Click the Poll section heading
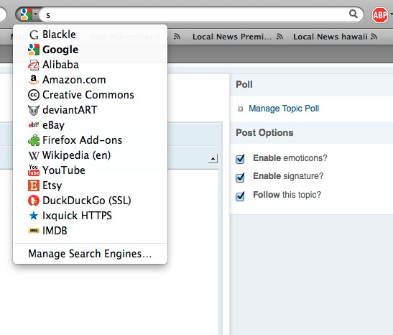Viewport: 393px width, 335px height. coord(244,85)
